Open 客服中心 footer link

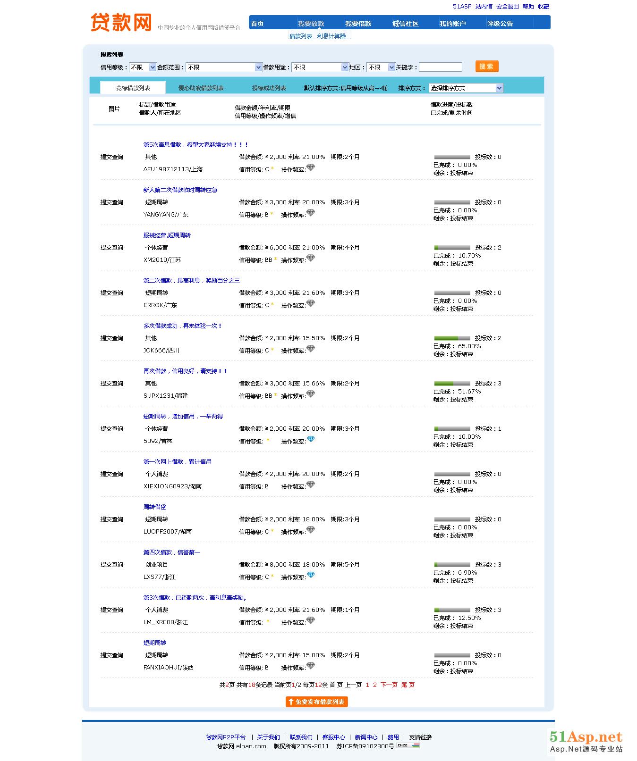[334, 737]
